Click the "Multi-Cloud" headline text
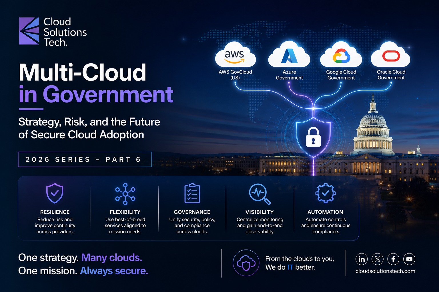439x292 pixels. click(x=83, y=72)
